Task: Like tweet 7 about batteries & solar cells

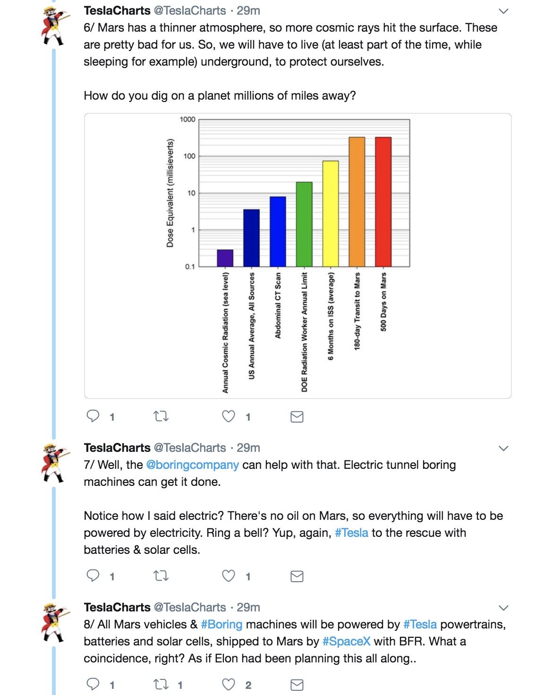Action: [x=229, y=576]
